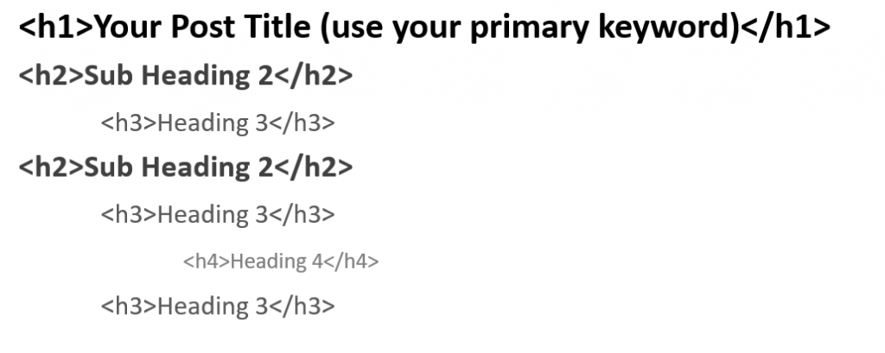Select the second "Sub Heading 2" line
Screen dimensions: 885x353
(186, 167)
